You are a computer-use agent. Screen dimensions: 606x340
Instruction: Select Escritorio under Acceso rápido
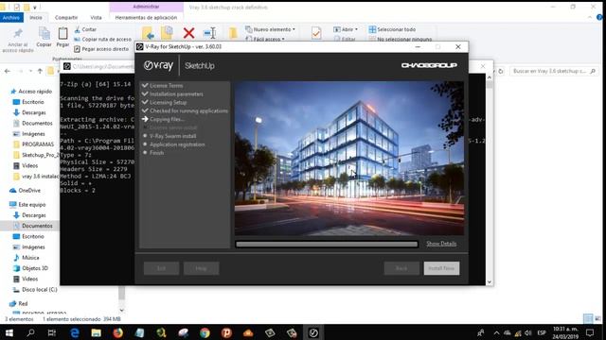tap(28, 102)
